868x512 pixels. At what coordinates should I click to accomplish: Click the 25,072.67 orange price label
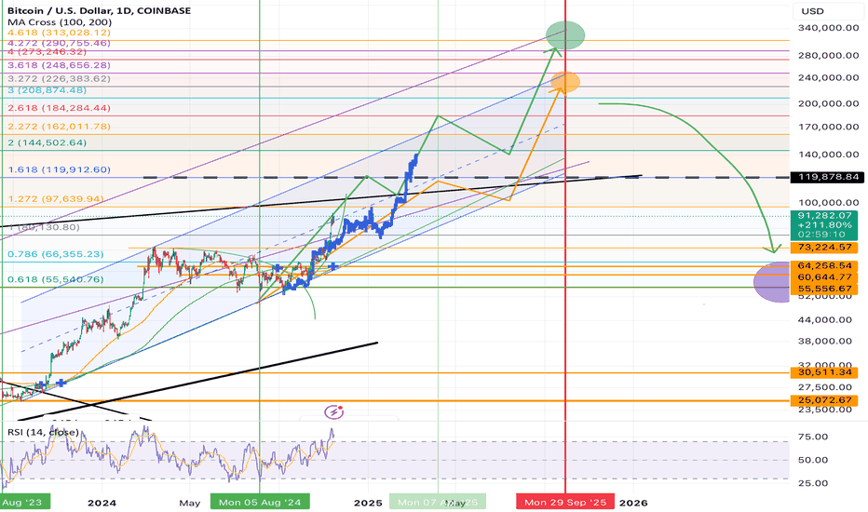pyautogui.click(x=824, y=400)
